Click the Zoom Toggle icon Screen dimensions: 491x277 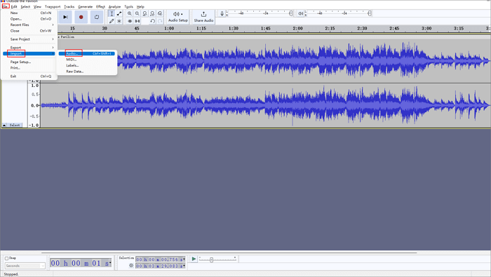pyautogui.click(x=160, y=13)
